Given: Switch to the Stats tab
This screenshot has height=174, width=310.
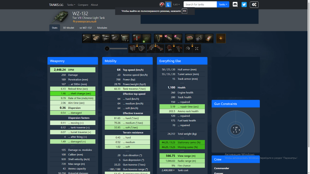Looking at the screenshot, I should click(x=55, y=28).
